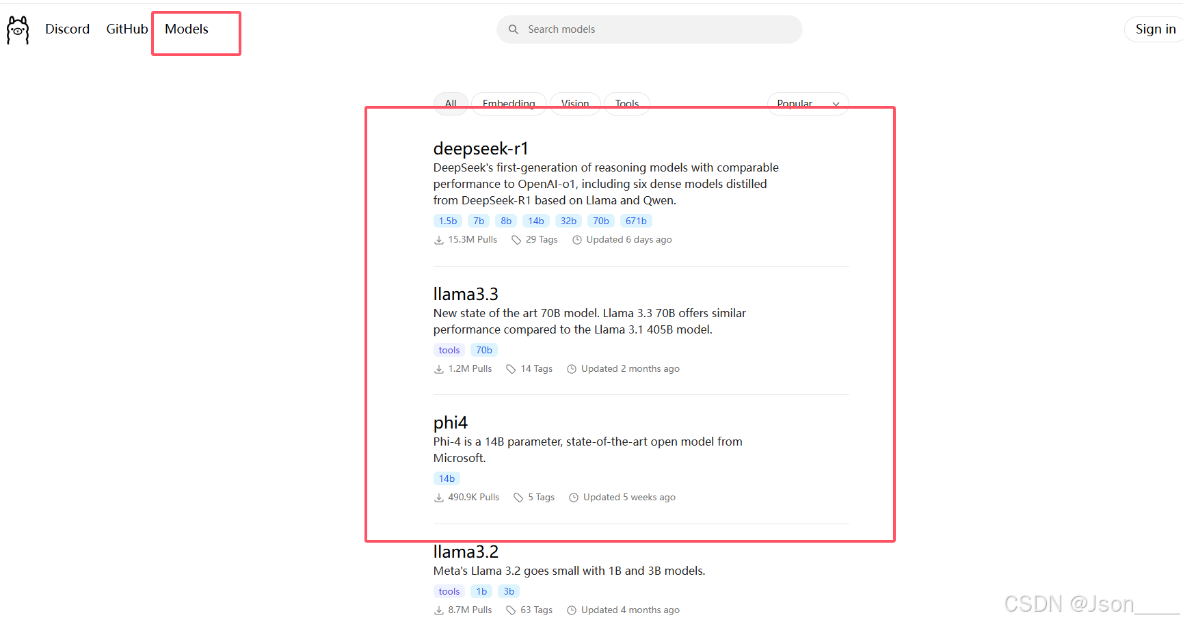The width and height of the screenshot is (1183, 624).
Task: Click the download icon beside 8.7M Pulls
Action: 439,610
